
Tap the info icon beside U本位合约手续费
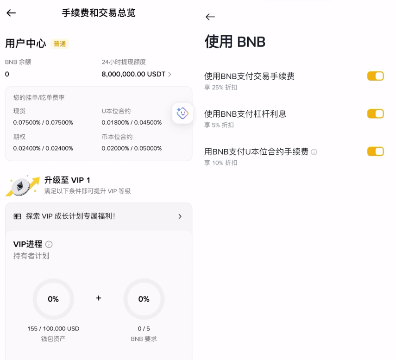click(314, 152)
